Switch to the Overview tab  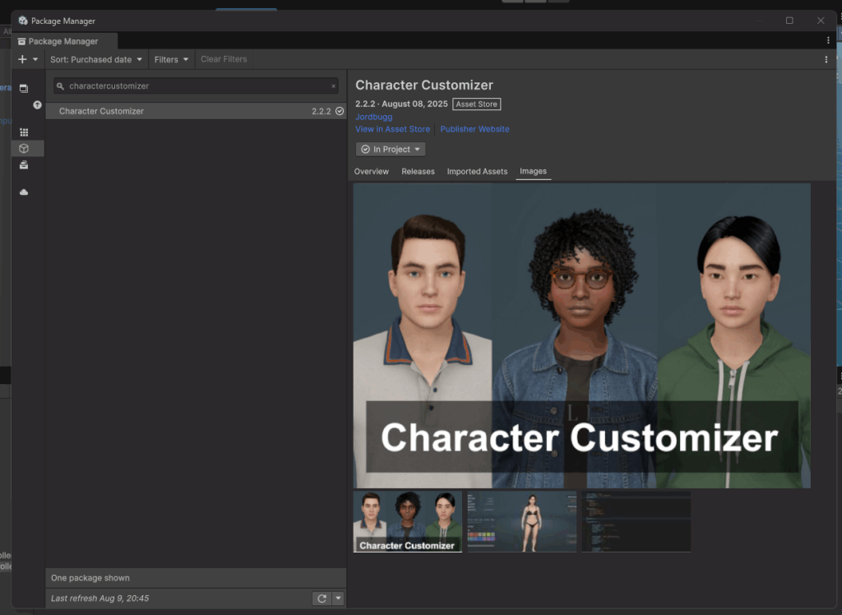coord(371,171)
